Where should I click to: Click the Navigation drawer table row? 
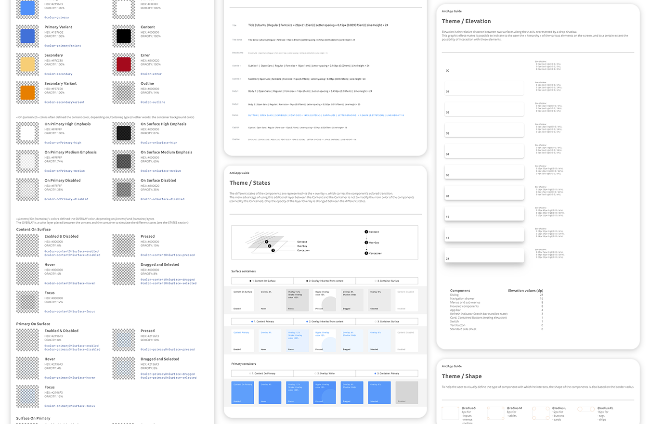496,298
